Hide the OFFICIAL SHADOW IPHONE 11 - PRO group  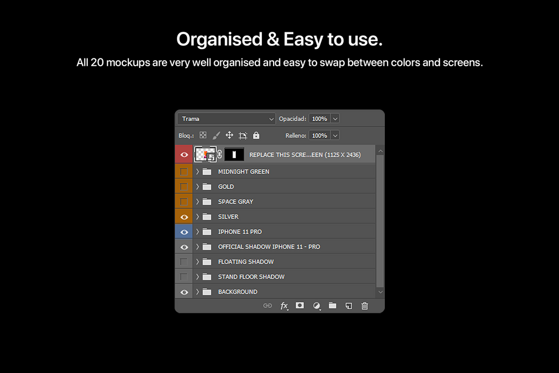(x=184, y=247)
